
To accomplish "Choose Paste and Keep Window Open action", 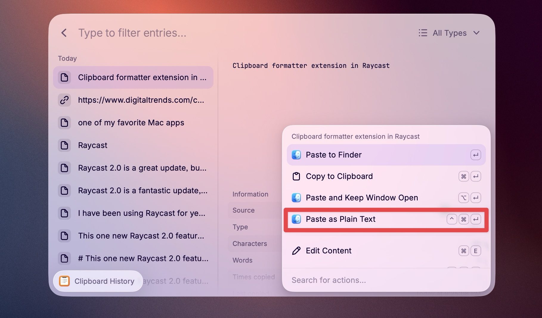I will point(386,198).
